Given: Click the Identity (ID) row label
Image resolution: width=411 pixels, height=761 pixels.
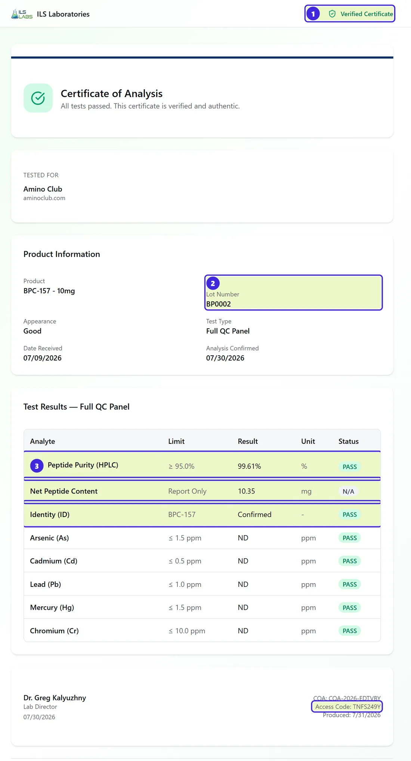Looking at the screenshot, I should pyautogui.click(x=50, y=514).
